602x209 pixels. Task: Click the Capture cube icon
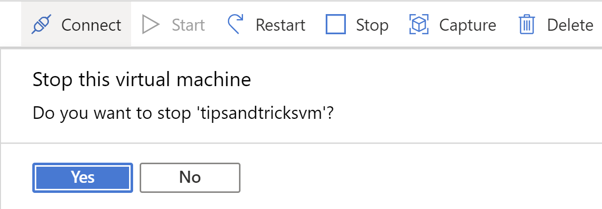coord(419,25)
